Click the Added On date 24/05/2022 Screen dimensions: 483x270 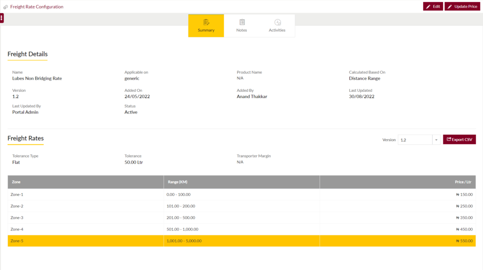point(137,97)
